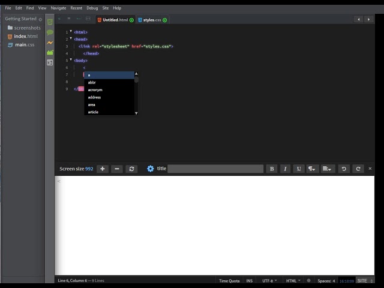Click the green circle on Untitled.html tab
384x288 pixels.
coord(132,20)
